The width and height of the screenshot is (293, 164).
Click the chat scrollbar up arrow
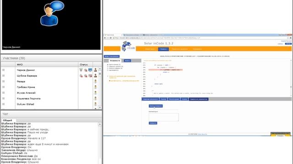[x=100, y=124]
